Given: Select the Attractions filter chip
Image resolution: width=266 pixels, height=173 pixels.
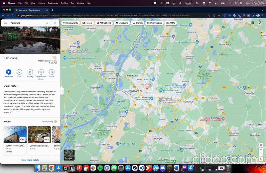Looking at the screenshot, I should coord(104,23).
